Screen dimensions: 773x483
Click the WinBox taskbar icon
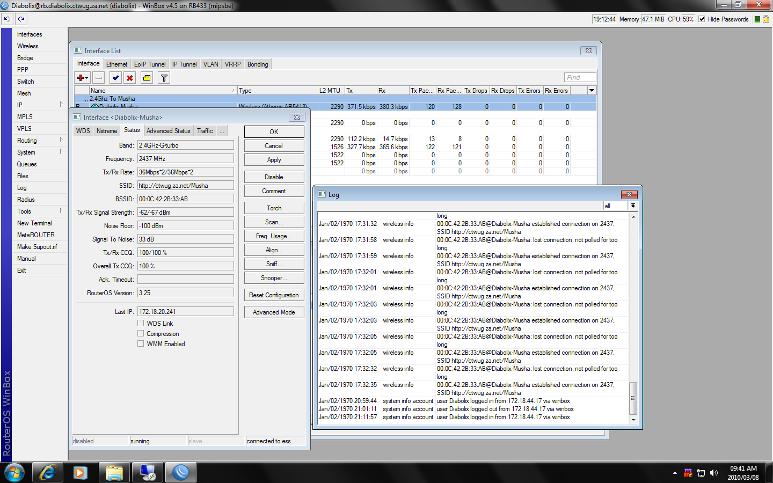[181, 472]
